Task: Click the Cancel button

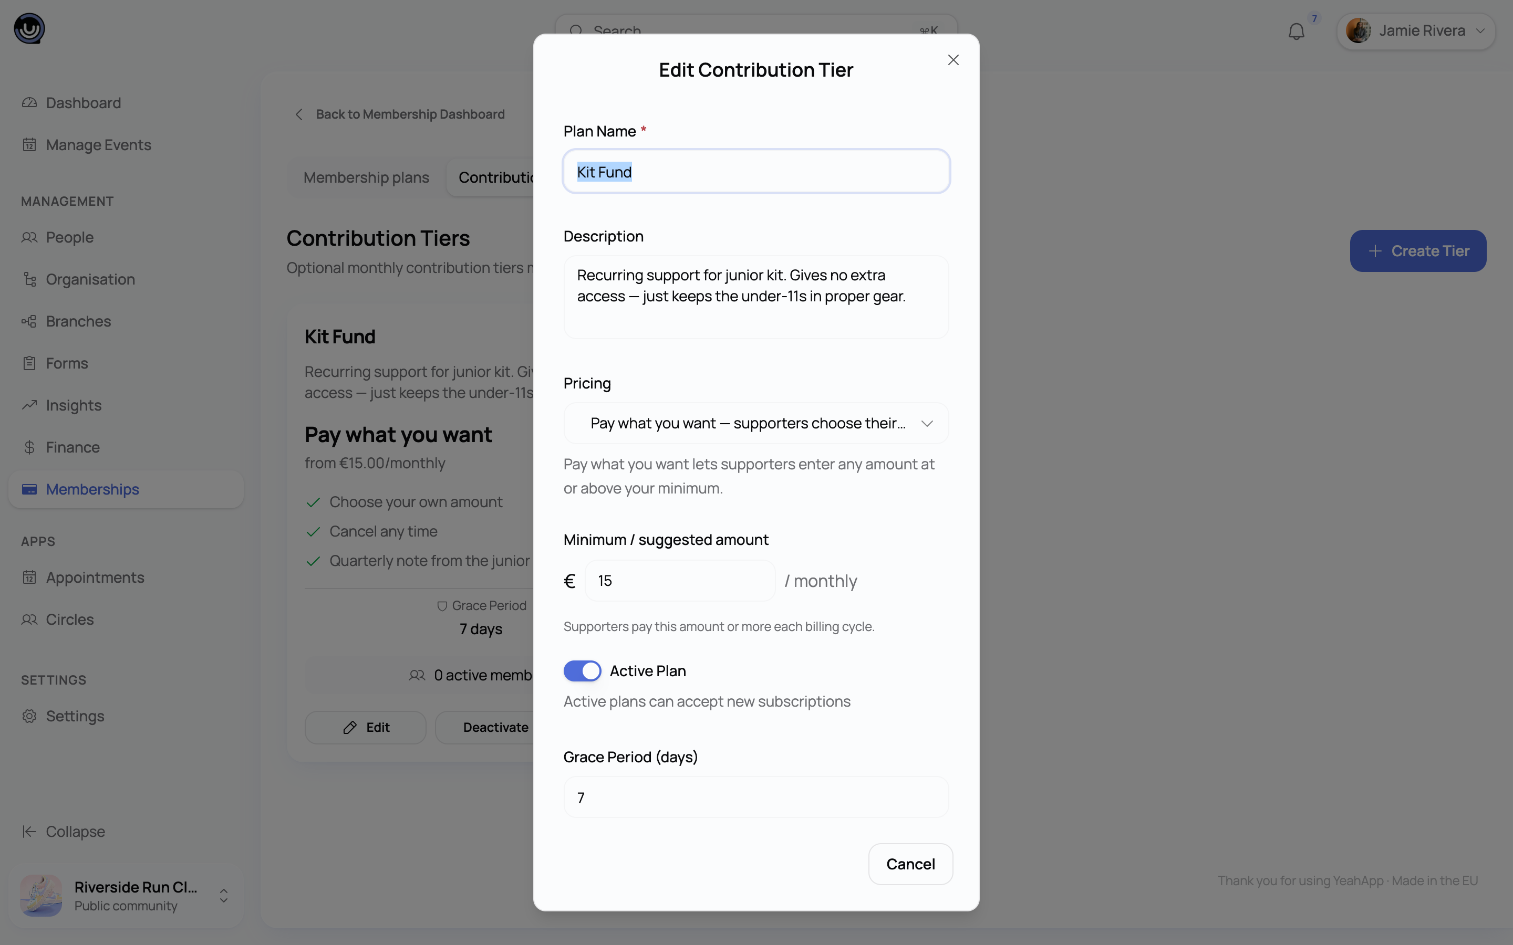Action: click(x=910, y=864)
